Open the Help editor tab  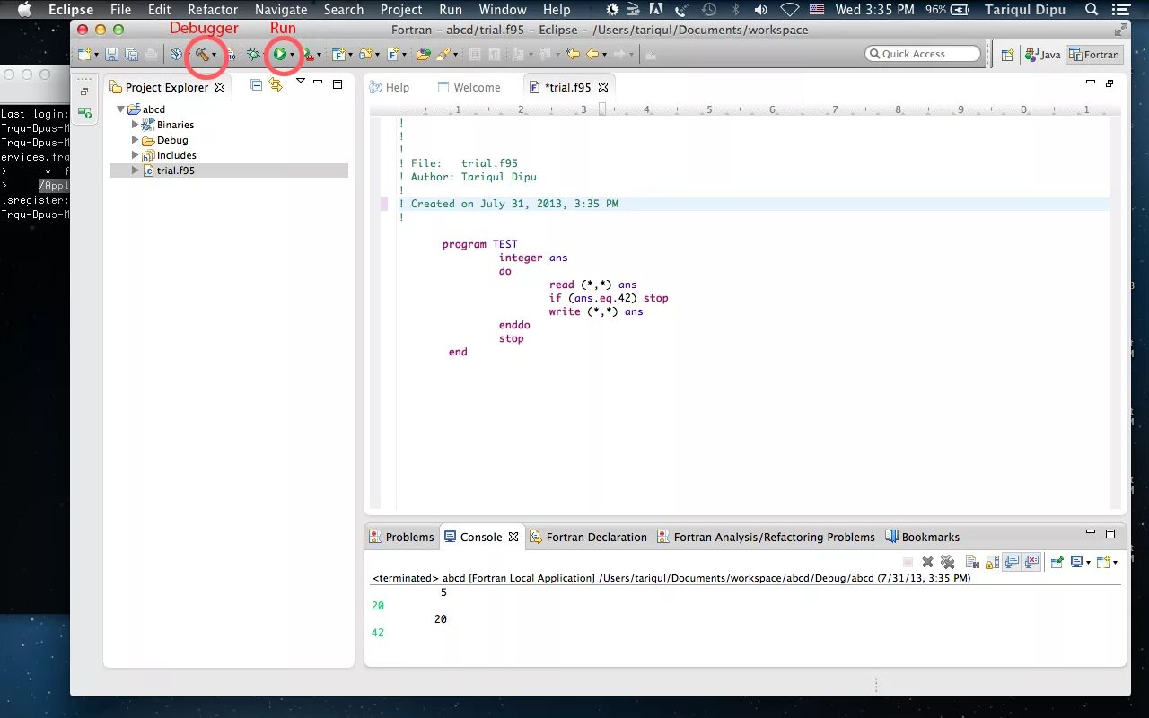390,87
